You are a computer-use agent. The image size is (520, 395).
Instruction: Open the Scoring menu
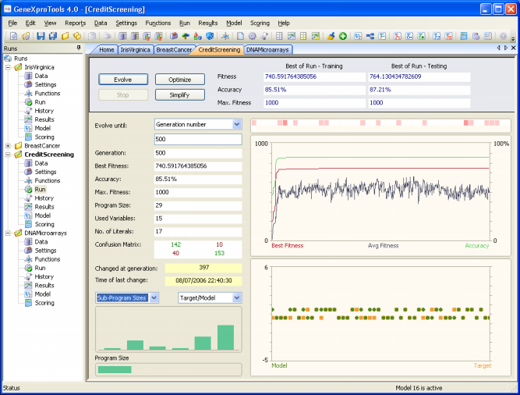[x=260, y=23]
